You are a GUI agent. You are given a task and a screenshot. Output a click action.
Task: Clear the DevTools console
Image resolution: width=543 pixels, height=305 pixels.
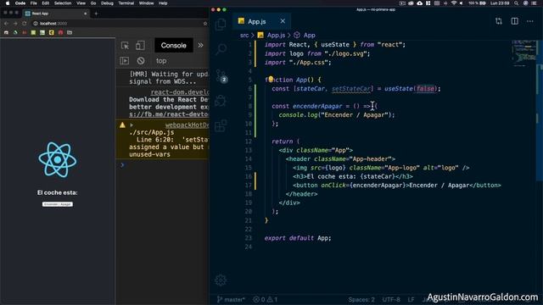click(141, 60)
